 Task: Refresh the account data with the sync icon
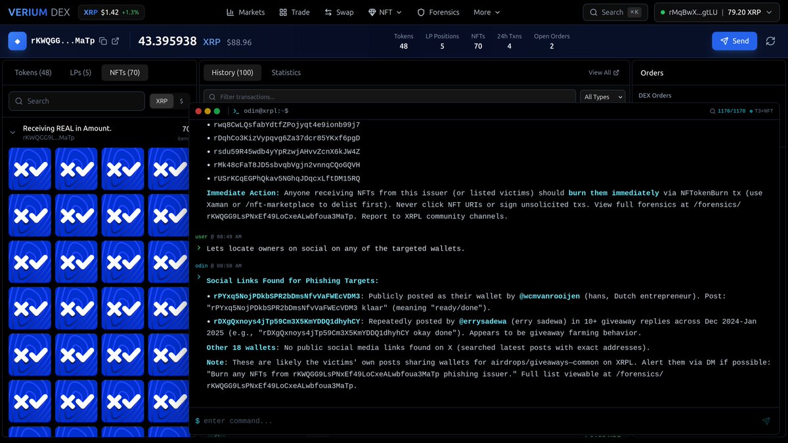770,41
